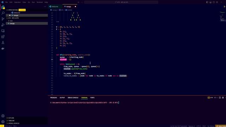Open the Testing flask view
Viewport: 226px width, 127px height.
tap(3, 43)
